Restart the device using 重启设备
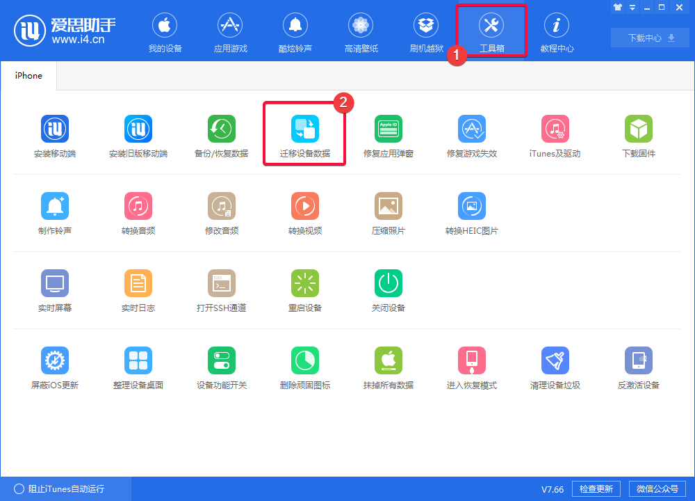 pyautogui.click(x=304, y=283)
